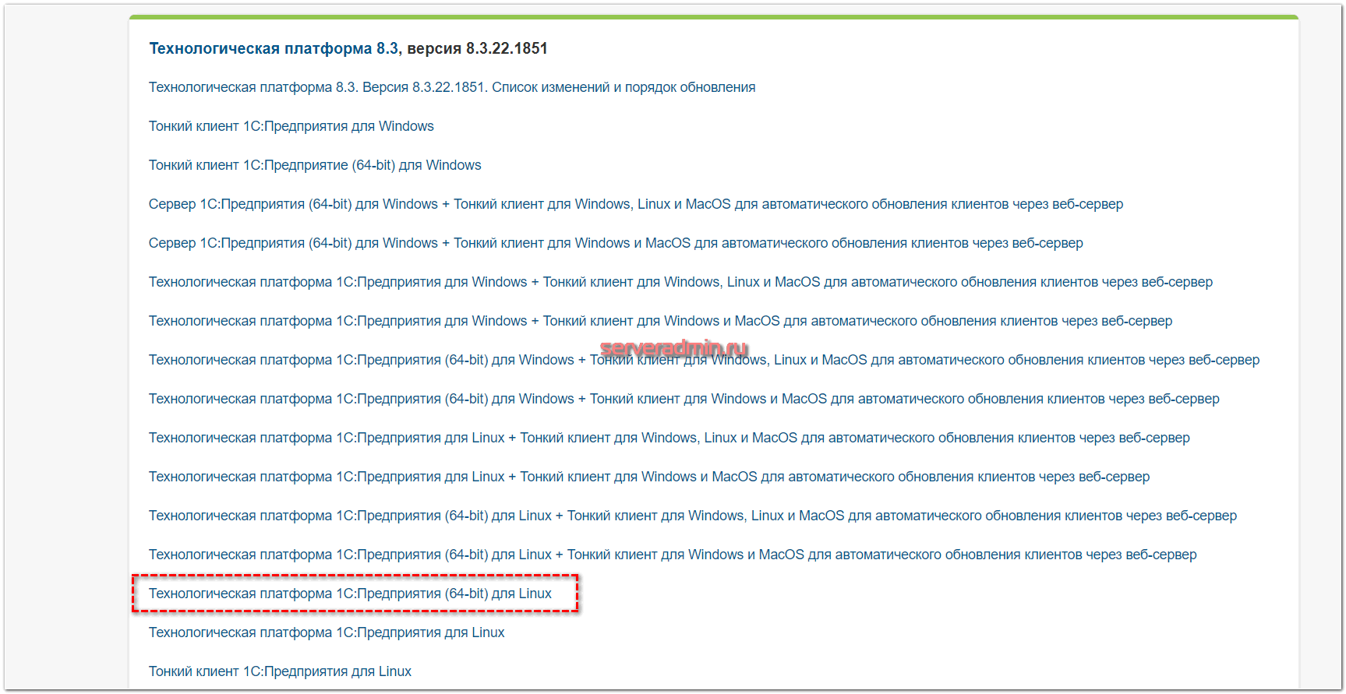Open 'Технологическая платформа 1С:Предприятия для Linux' standalone link
This screenshot has width=1346, height=694.
tap(326, 632)
